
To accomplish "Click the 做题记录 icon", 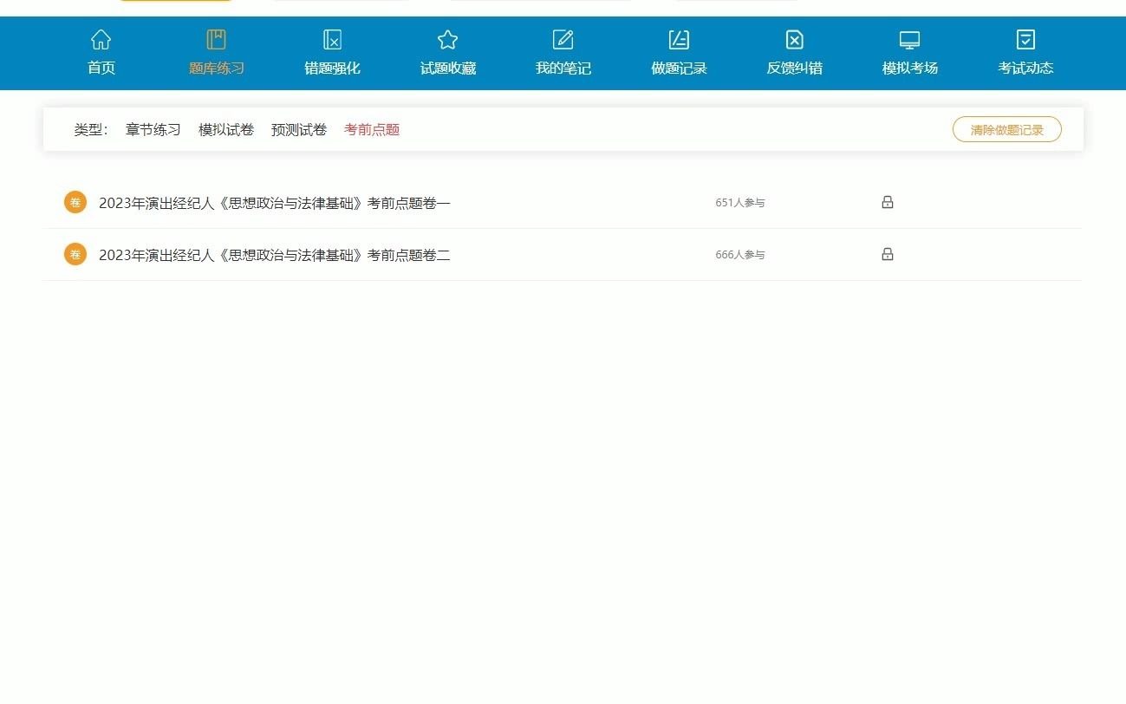I will click(x=679, y=40).
